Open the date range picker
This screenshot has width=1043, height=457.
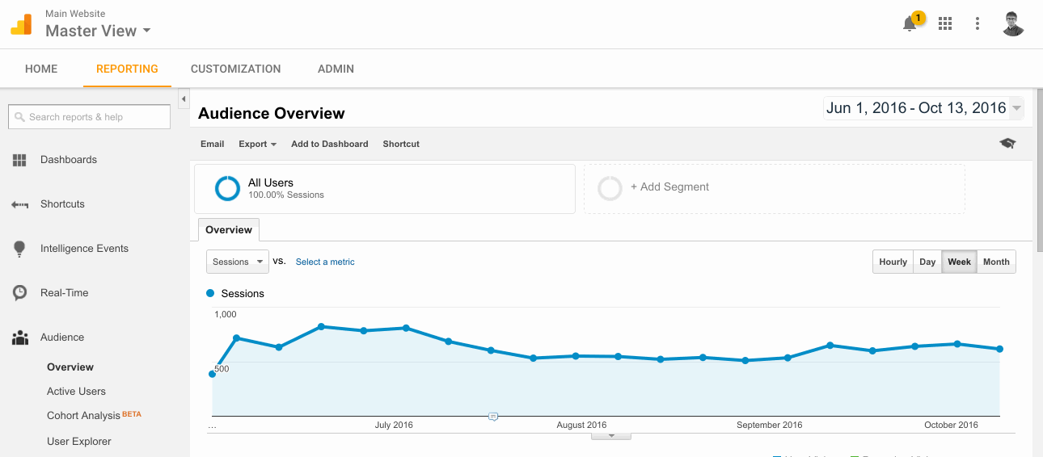click(x=923, y=108)
